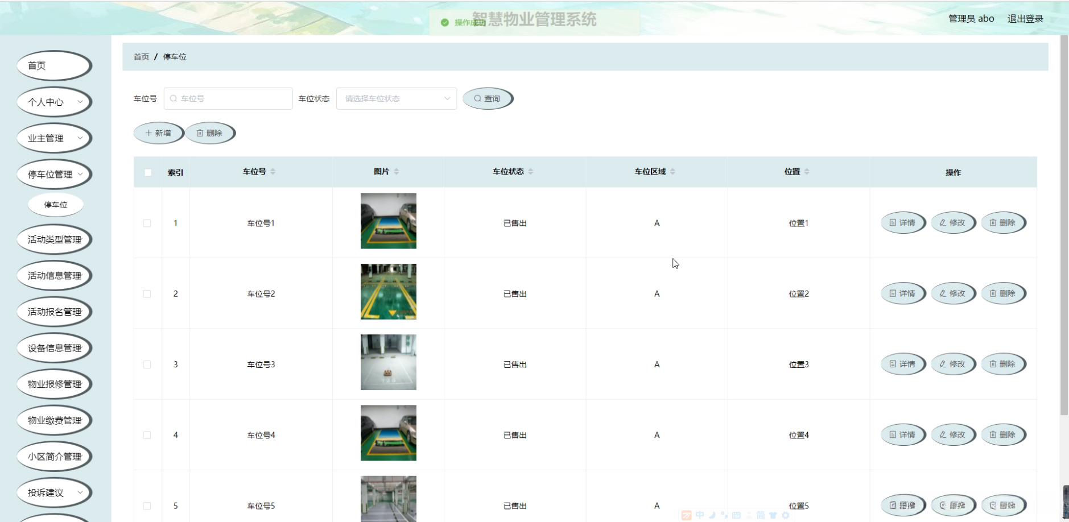Click the 已售出 status in 车位号1 row
Screen dimensions: 1069x522
tap(515, 223)
